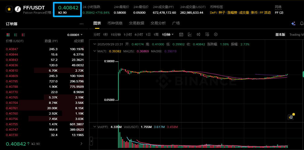
Task: Collapse the MA(7) indicator legend chevron
Action: (94, 51)
